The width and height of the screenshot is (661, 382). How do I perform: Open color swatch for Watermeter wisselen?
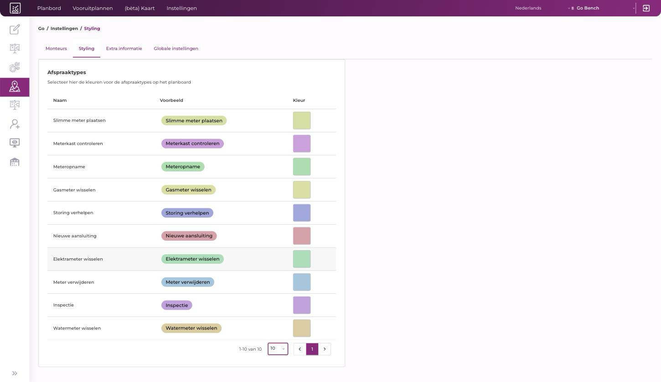coord(302,328)
